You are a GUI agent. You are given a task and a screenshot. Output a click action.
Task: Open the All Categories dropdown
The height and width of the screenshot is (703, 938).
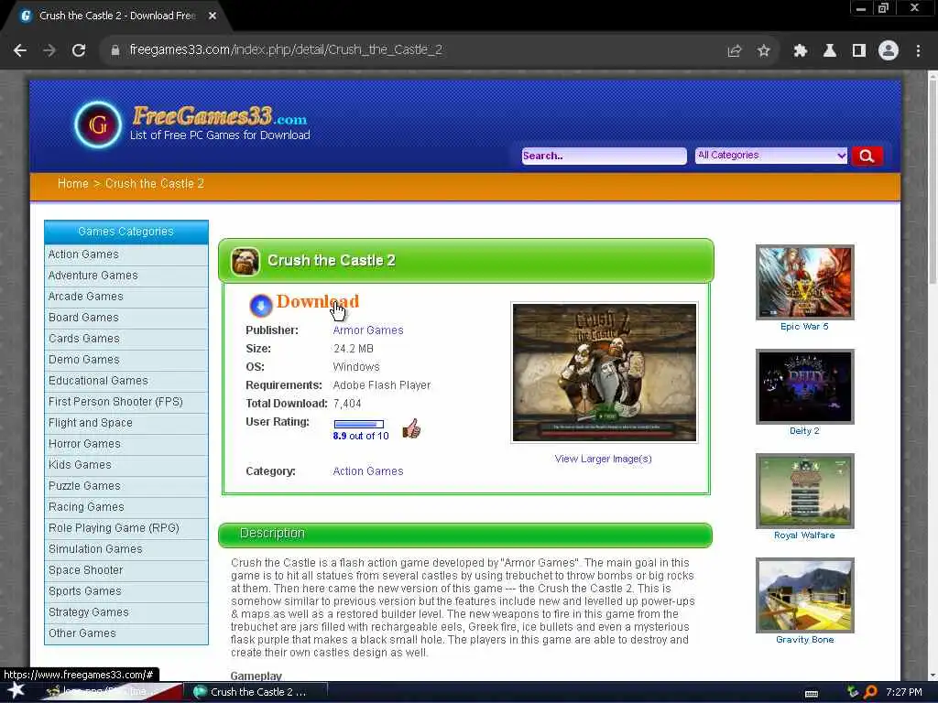(771, 156)
